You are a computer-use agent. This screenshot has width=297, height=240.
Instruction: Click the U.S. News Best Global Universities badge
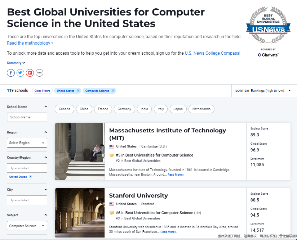[268, 25]
